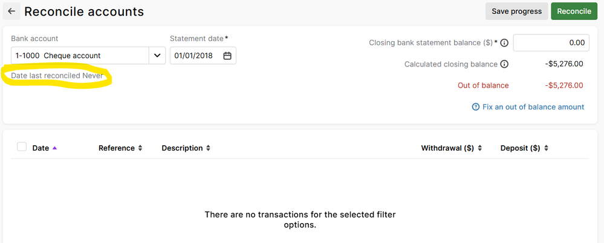This screenshot has width=604, height=243.
Task: Click the closing bank statement balance field
Action: point(551,43)
